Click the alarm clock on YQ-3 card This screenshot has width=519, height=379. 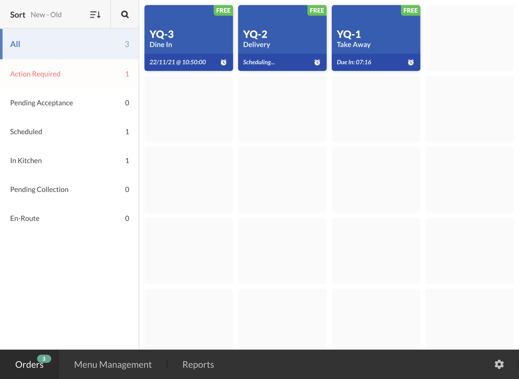pyautogui.click(x=224, y=62)
